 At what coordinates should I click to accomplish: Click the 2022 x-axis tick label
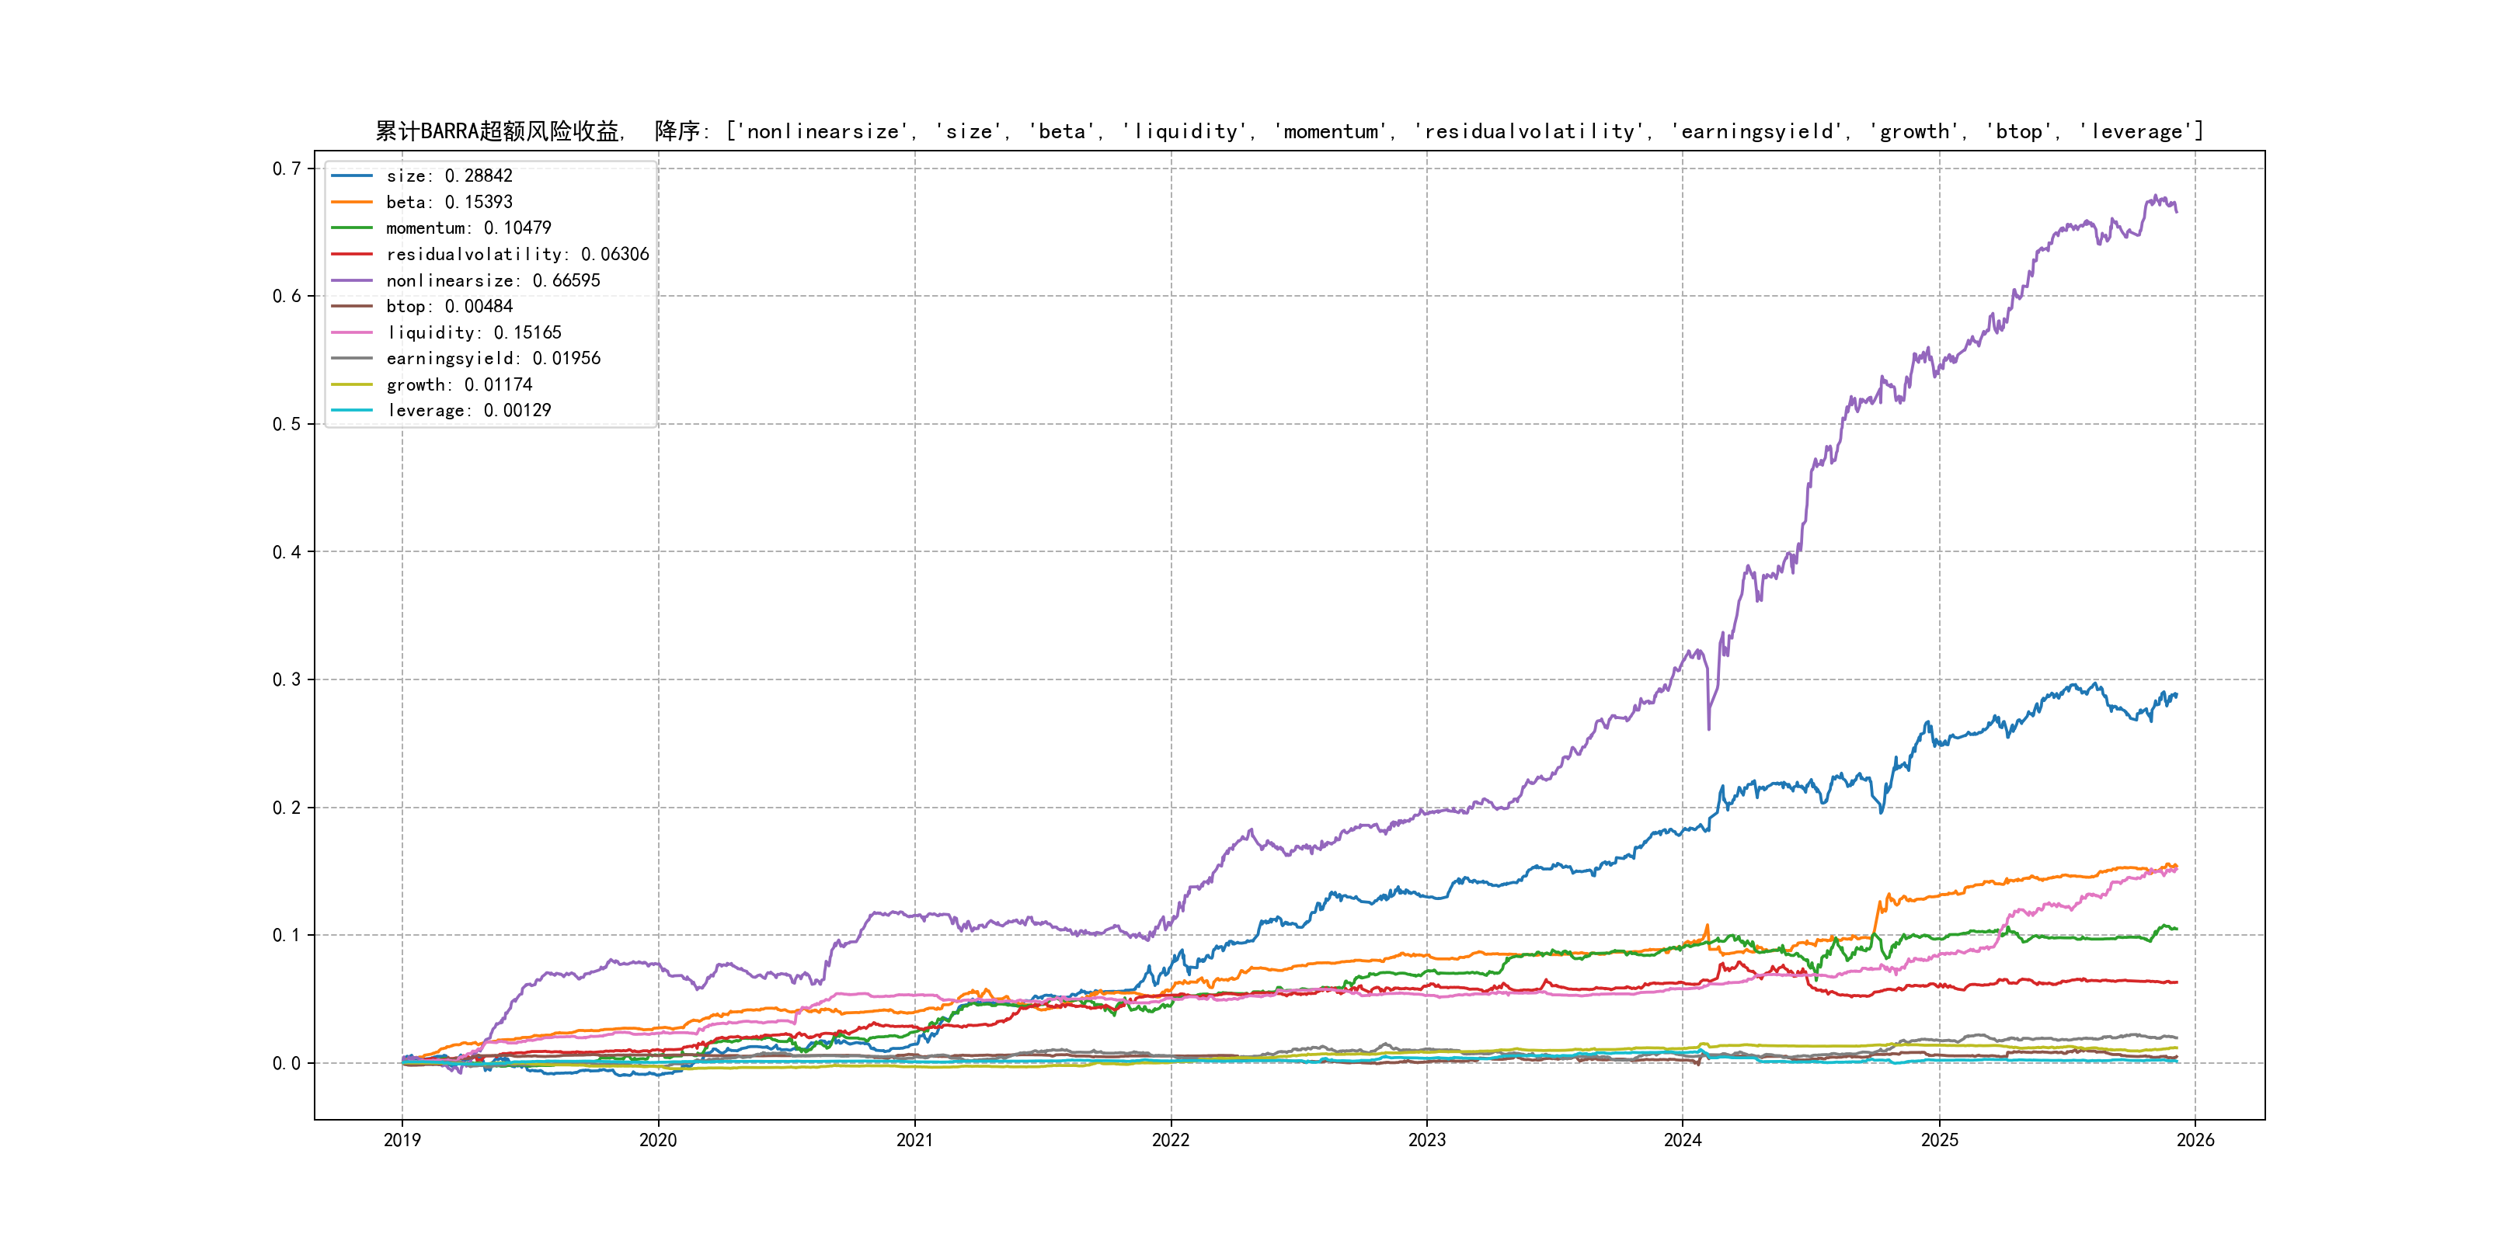pyautogui.click(x=1171, y=1140)
